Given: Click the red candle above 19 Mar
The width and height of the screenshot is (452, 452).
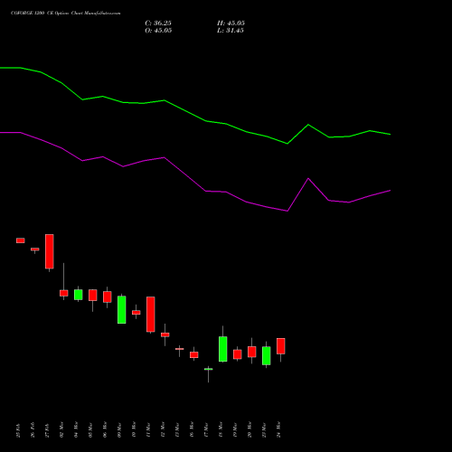Looking at the screenshot, I should 238,354.
